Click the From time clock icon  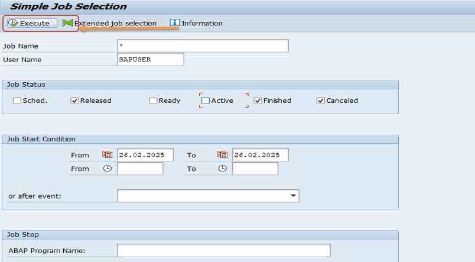(108, 169)
